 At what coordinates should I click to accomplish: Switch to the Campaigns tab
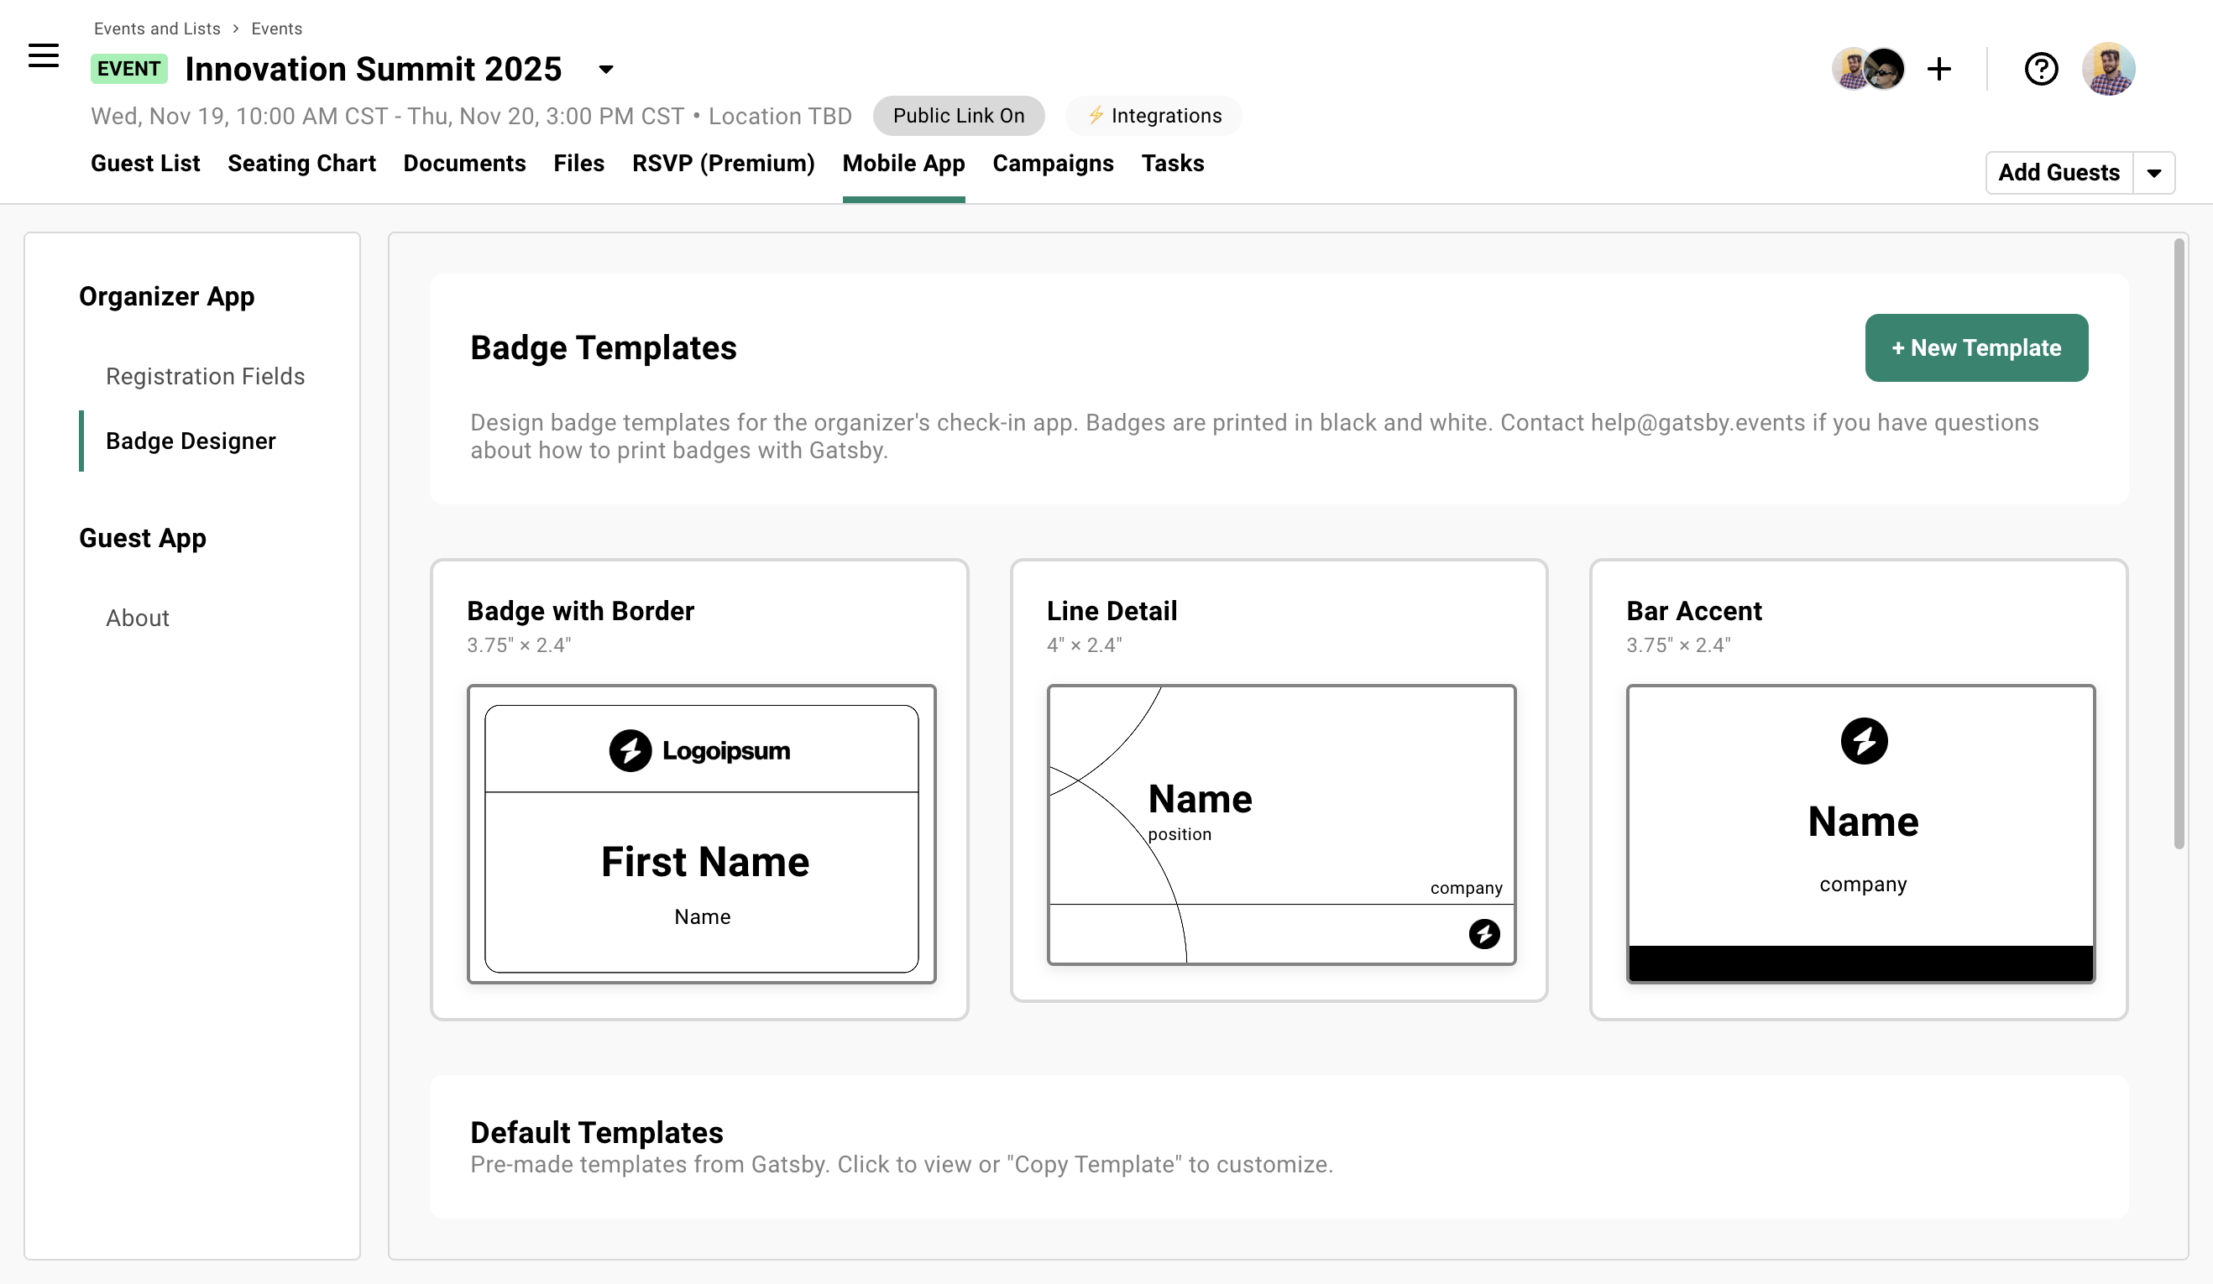pos(1052,164)
